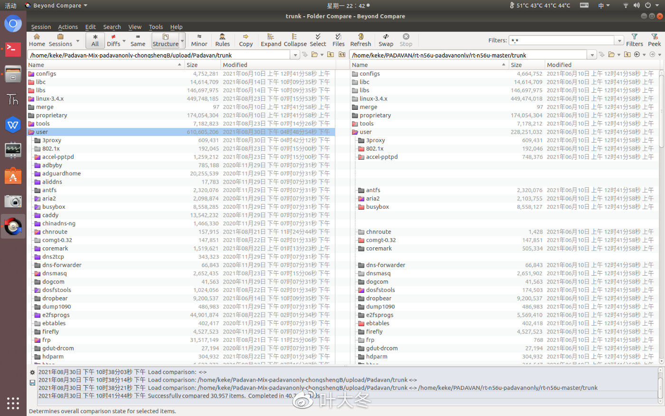Sort right pane by Modified column
This screenshot has height=416, width=665.
coord(601,65)
